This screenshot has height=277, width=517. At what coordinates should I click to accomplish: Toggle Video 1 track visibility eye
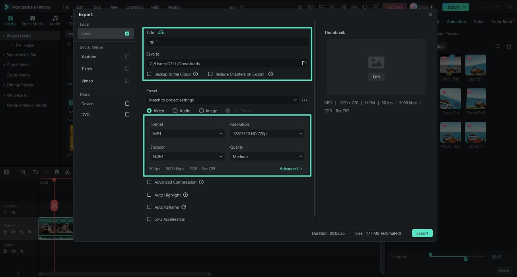tap(29, 232)
